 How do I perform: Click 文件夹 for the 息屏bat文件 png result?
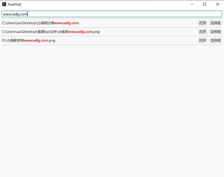pos(215,32)
